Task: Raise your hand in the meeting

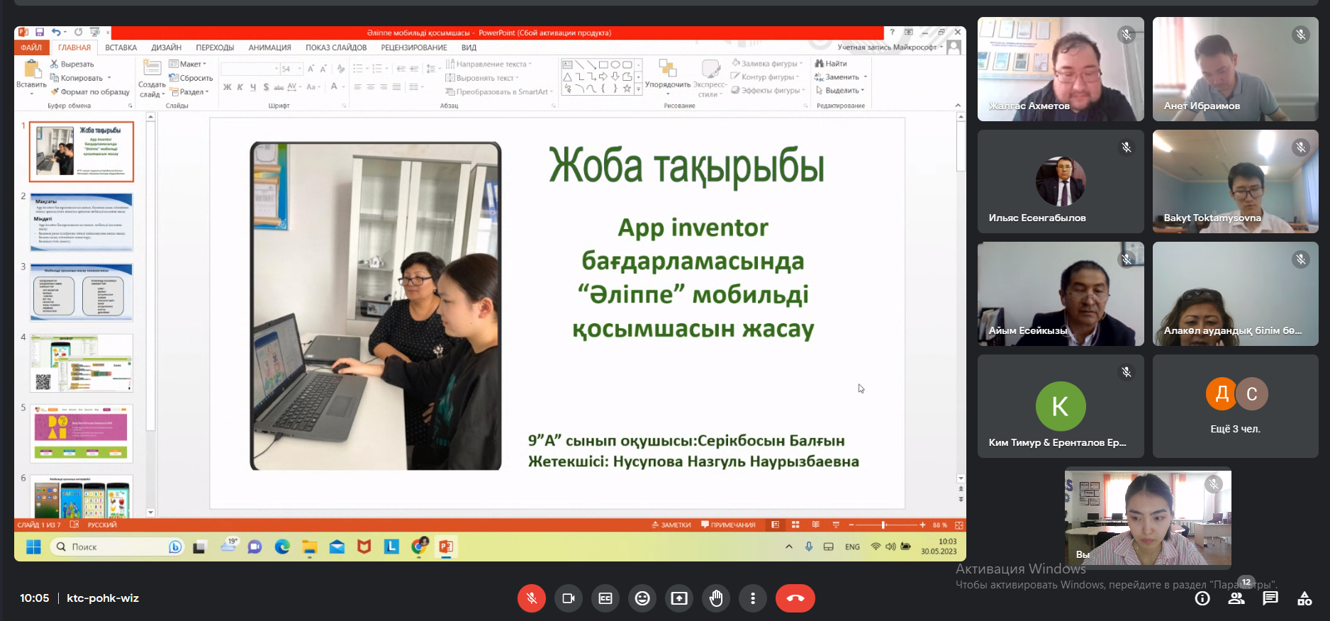Action: 716,598
